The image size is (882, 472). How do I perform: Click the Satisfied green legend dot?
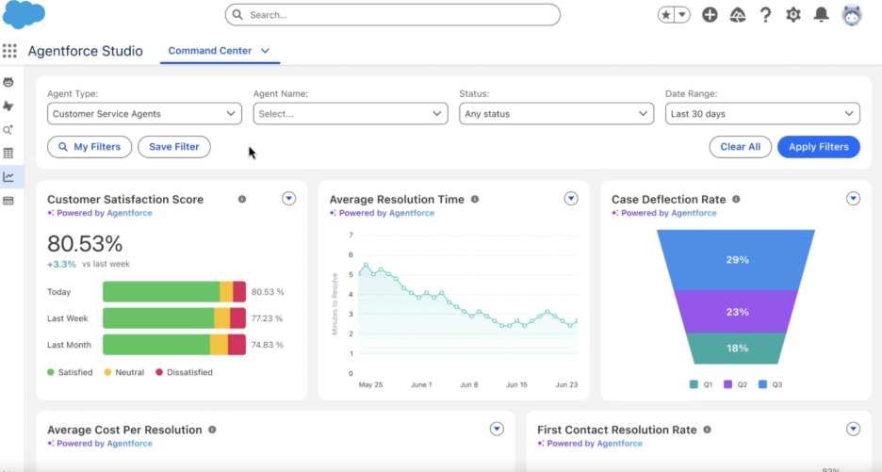pyautogui.click(x=51, y=372)
